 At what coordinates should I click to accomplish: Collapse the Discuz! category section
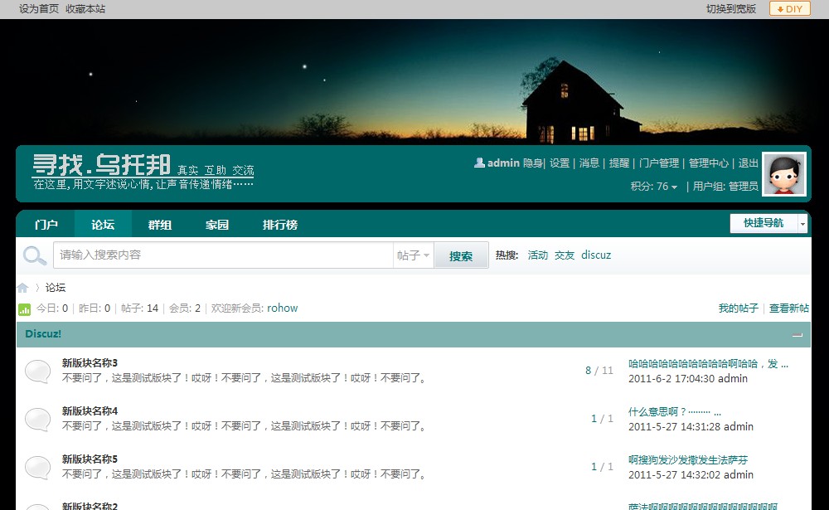[x=797, y=335]
